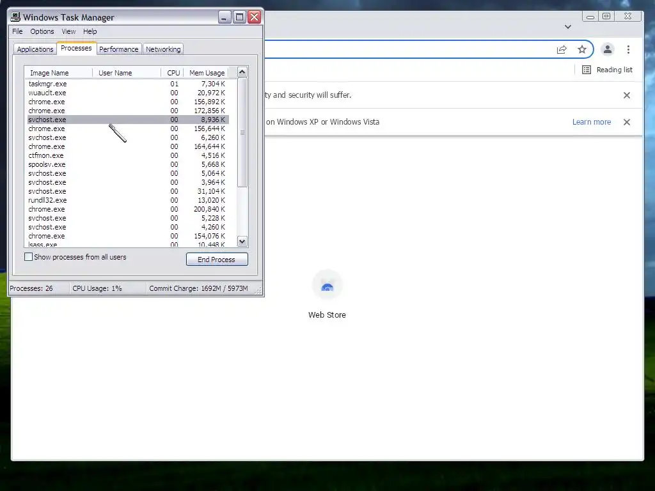This screenshot has height=491, width=655.
Task: Switch to the Networking tab
Action: 163,49
